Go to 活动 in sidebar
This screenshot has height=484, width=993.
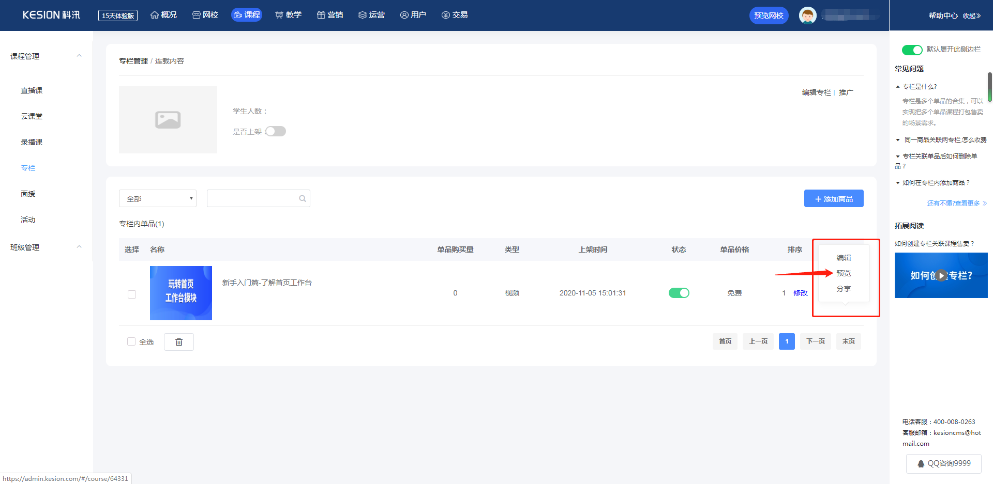click(x=28, y=220)
